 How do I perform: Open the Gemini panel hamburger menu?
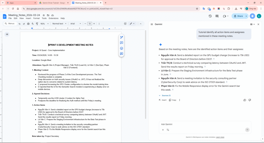point(152,24)
